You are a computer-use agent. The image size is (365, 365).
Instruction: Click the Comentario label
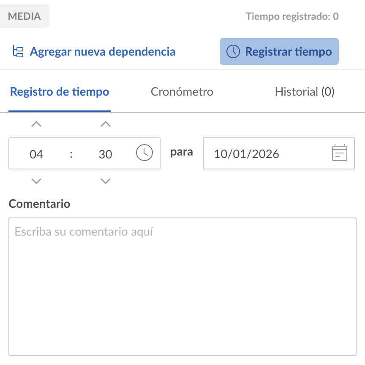tap(39, 204)
